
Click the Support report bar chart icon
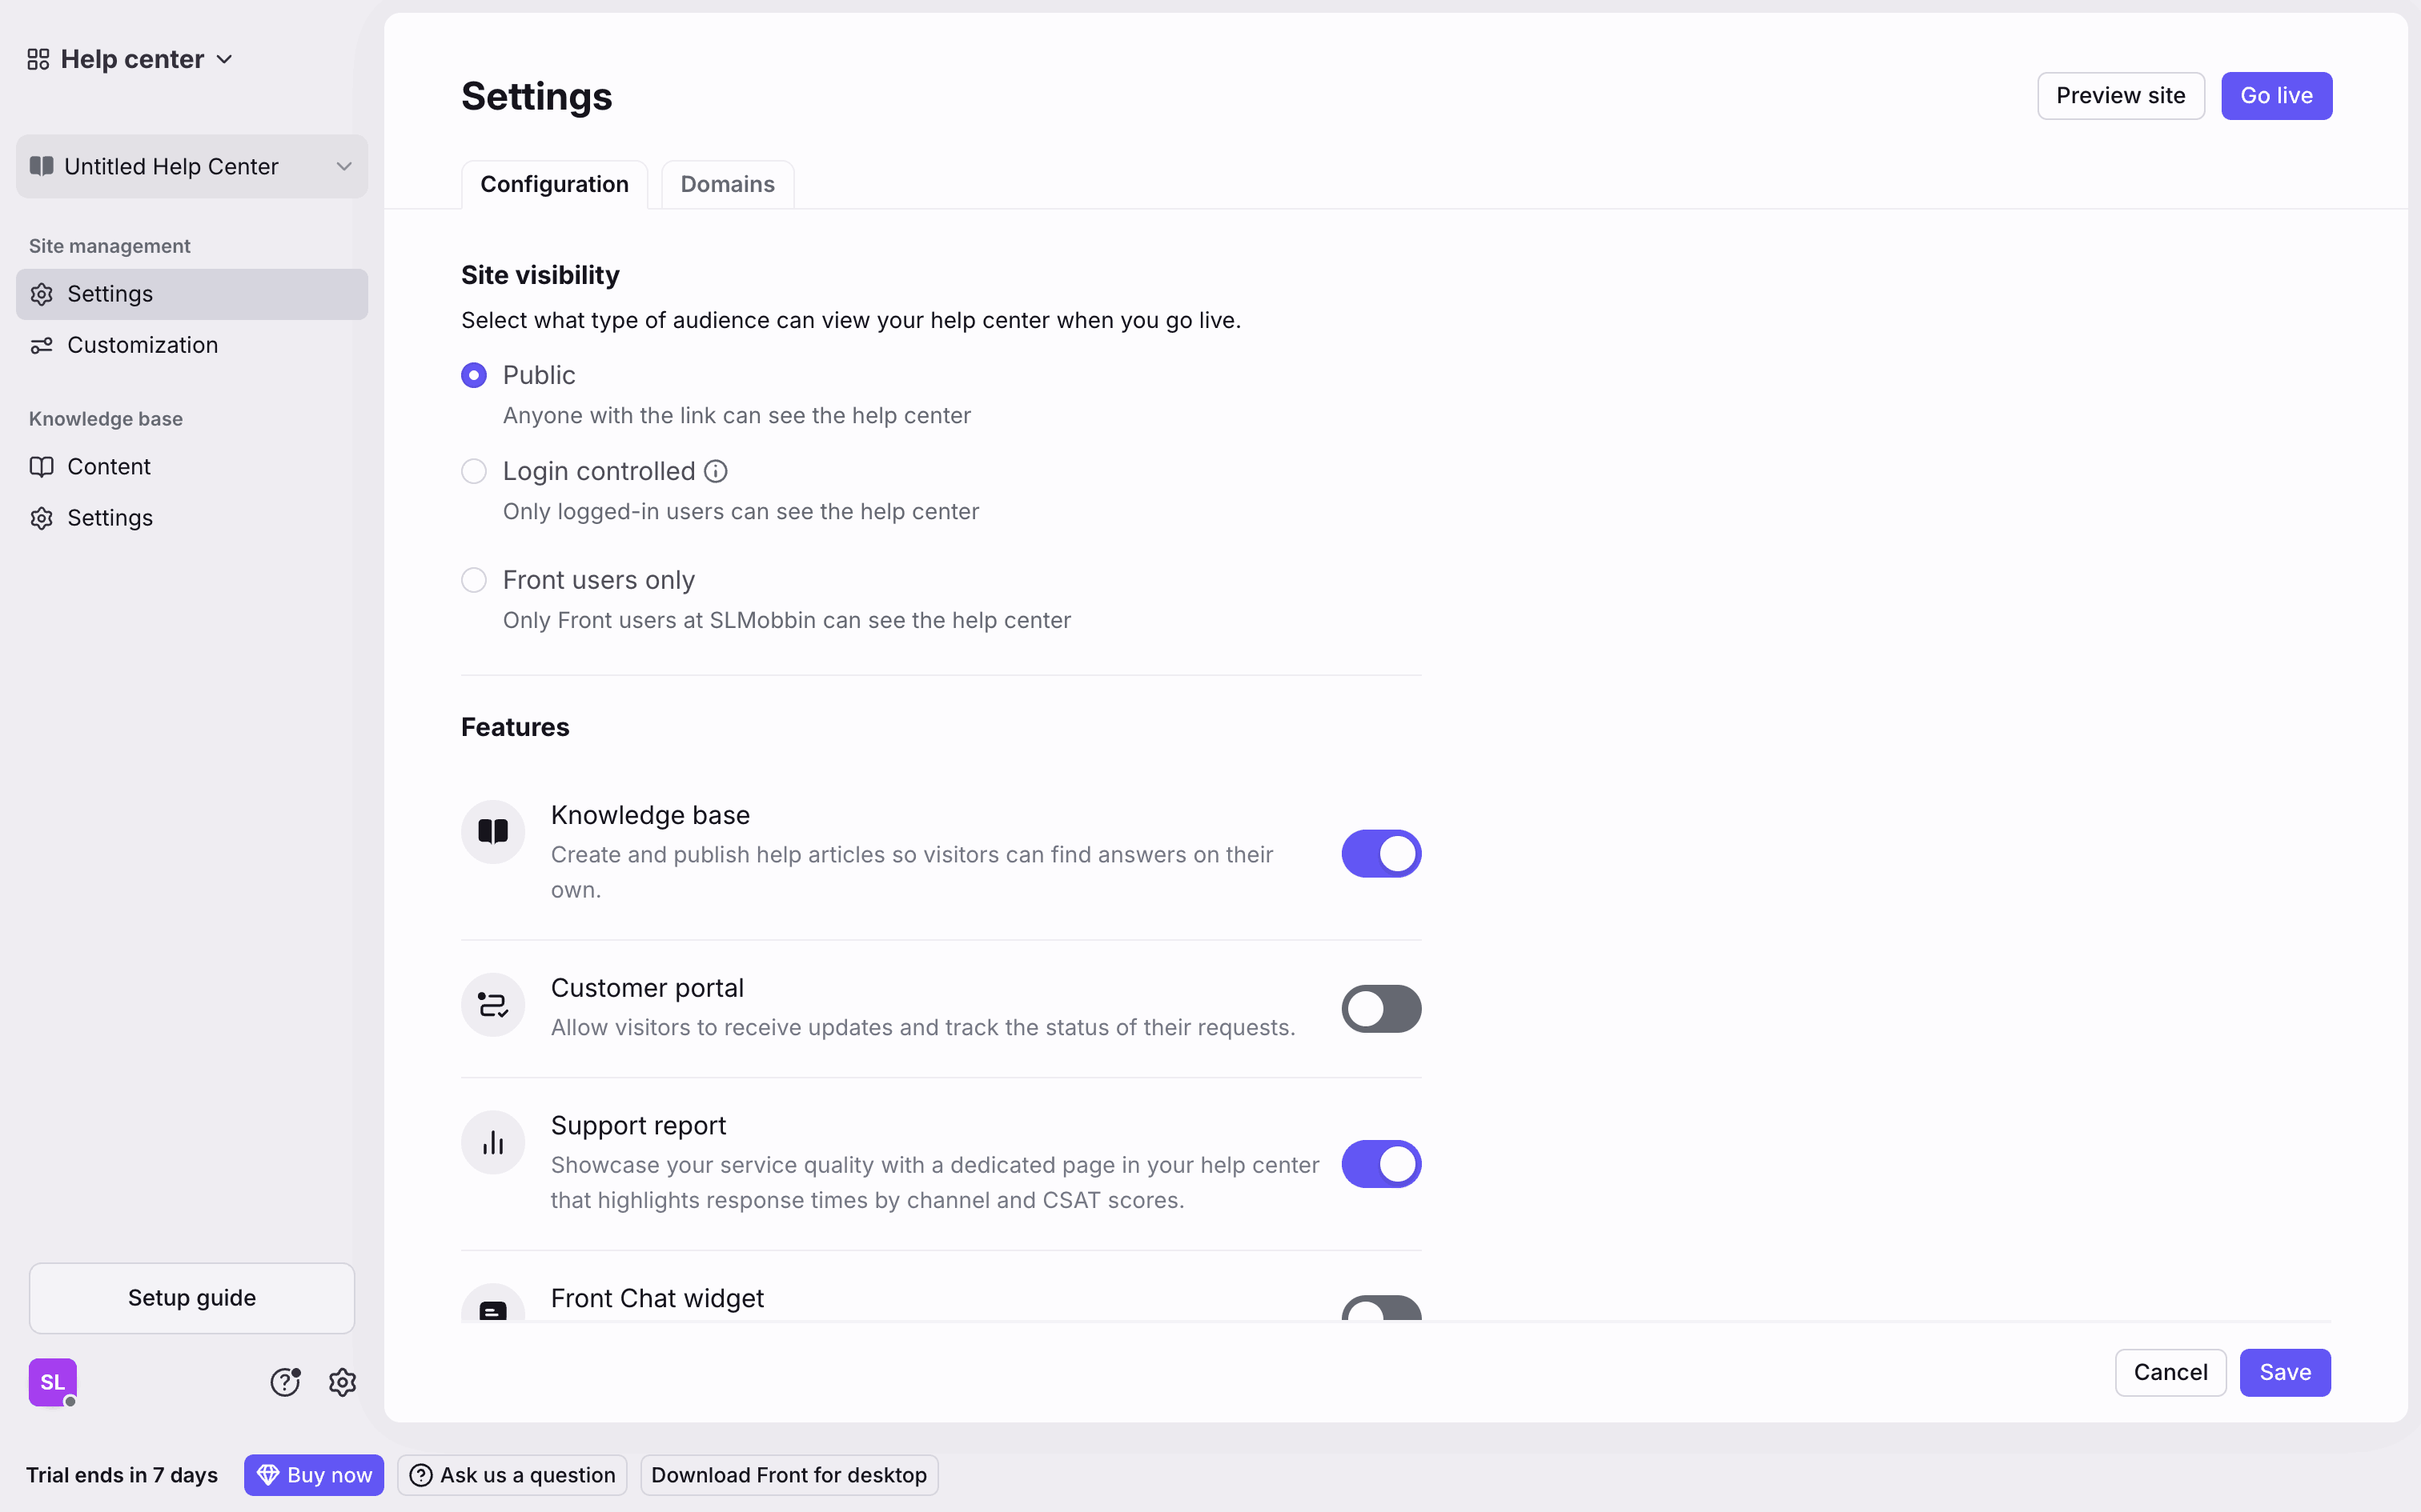coord(493,1143)
